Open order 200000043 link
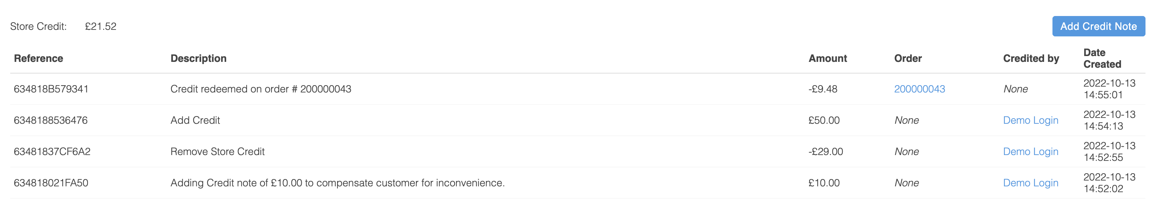This screenshot has width=1163, height=214. 919,89
